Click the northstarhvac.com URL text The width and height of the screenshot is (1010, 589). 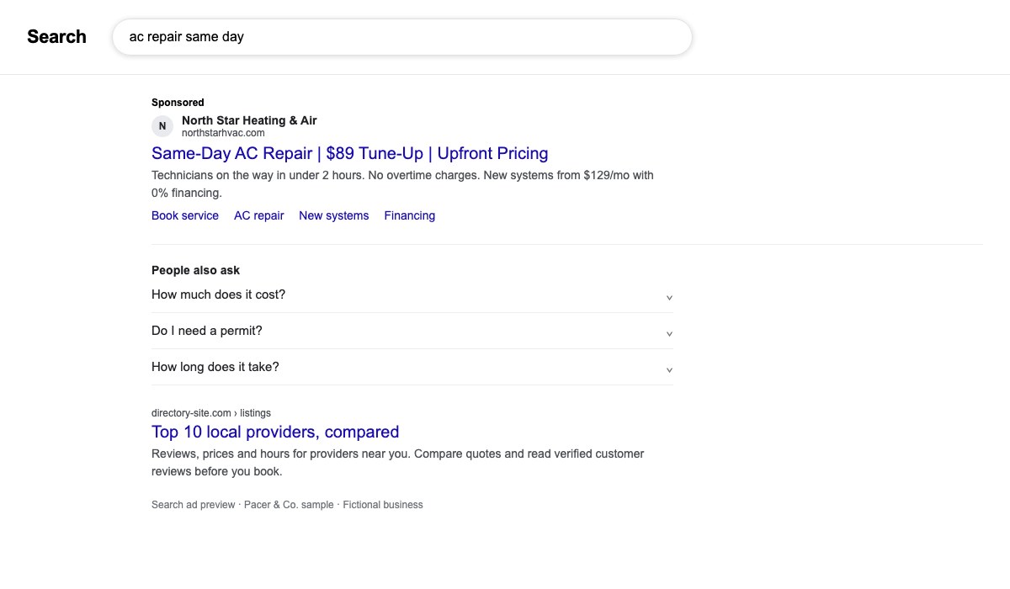coord(223,133)
